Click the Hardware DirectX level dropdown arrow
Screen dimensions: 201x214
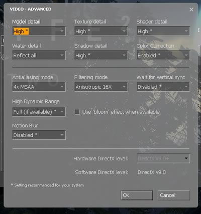pyautogui.click(x=186, y=158)
